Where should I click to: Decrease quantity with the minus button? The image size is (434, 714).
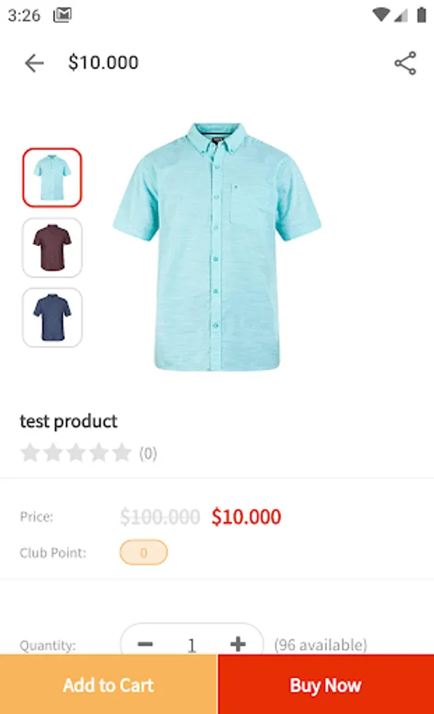(x=145, y=644)
